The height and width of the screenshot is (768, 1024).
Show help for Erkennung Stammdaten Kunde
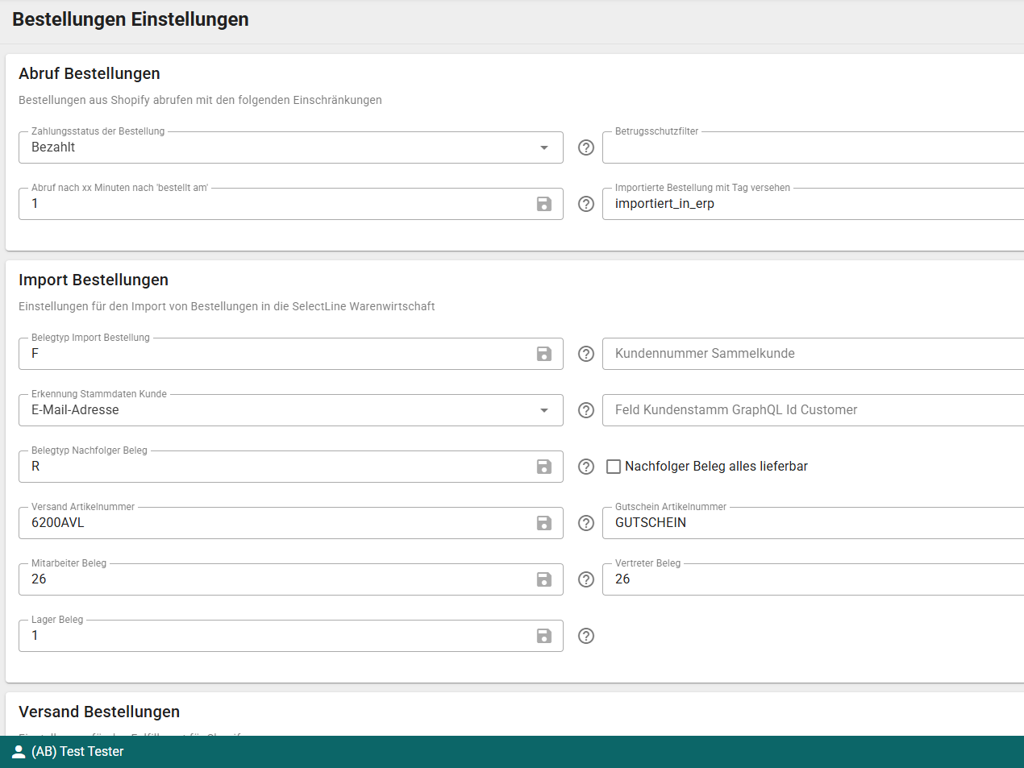586,410
